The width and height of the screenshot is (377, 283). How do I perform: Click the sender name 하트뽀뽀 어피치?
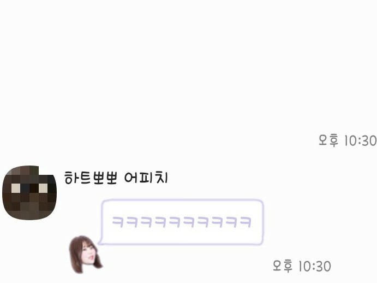tap(116, 178)
